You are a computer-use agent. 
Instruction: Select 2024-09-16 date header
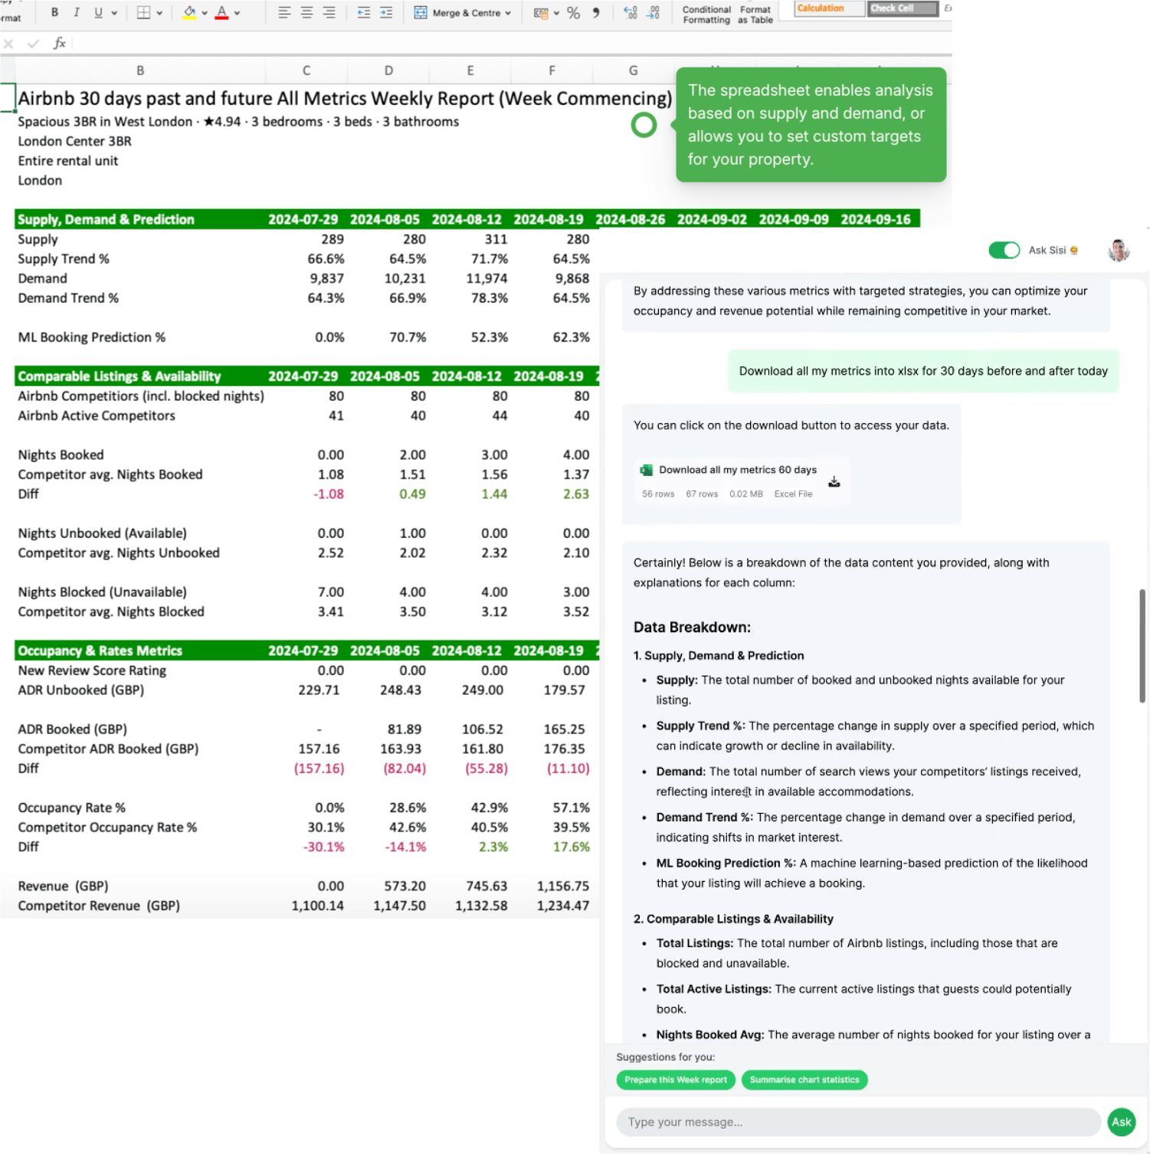coord(876,219)
